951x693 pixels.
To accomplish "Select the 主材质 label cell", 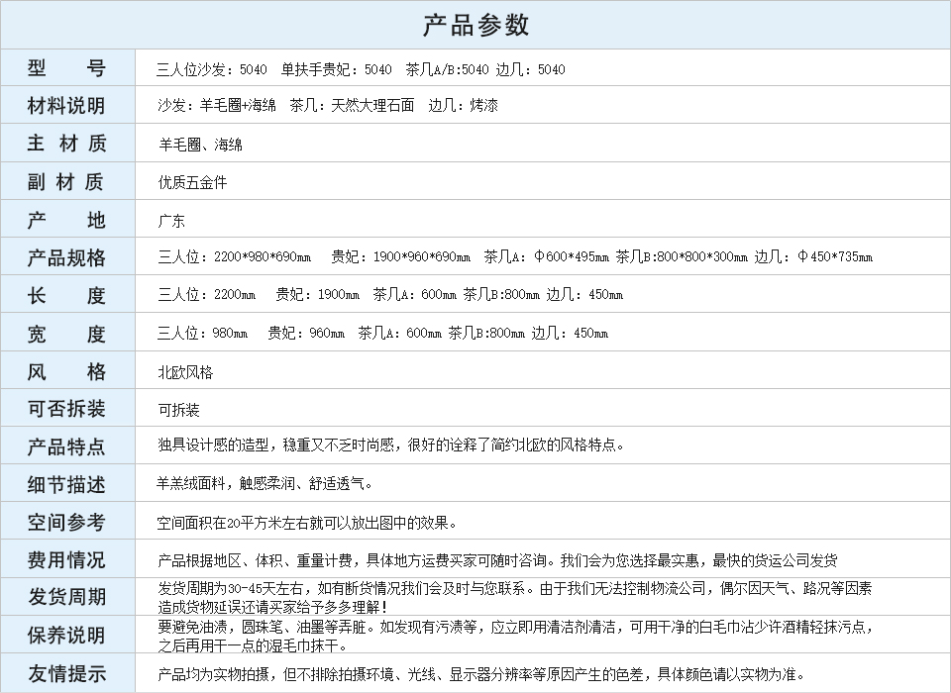I will pos(66,144).
